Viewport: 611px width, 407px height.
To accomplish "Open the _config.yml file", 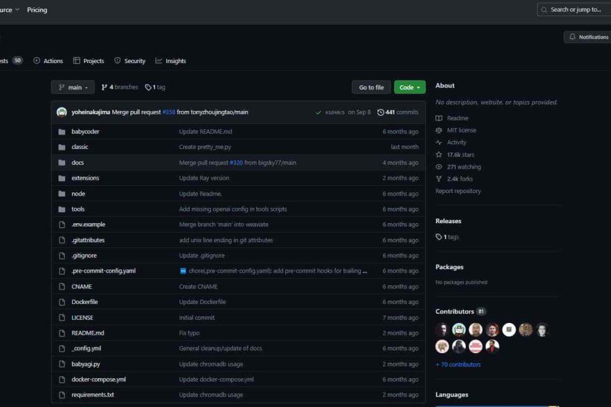I will [86, 348].
